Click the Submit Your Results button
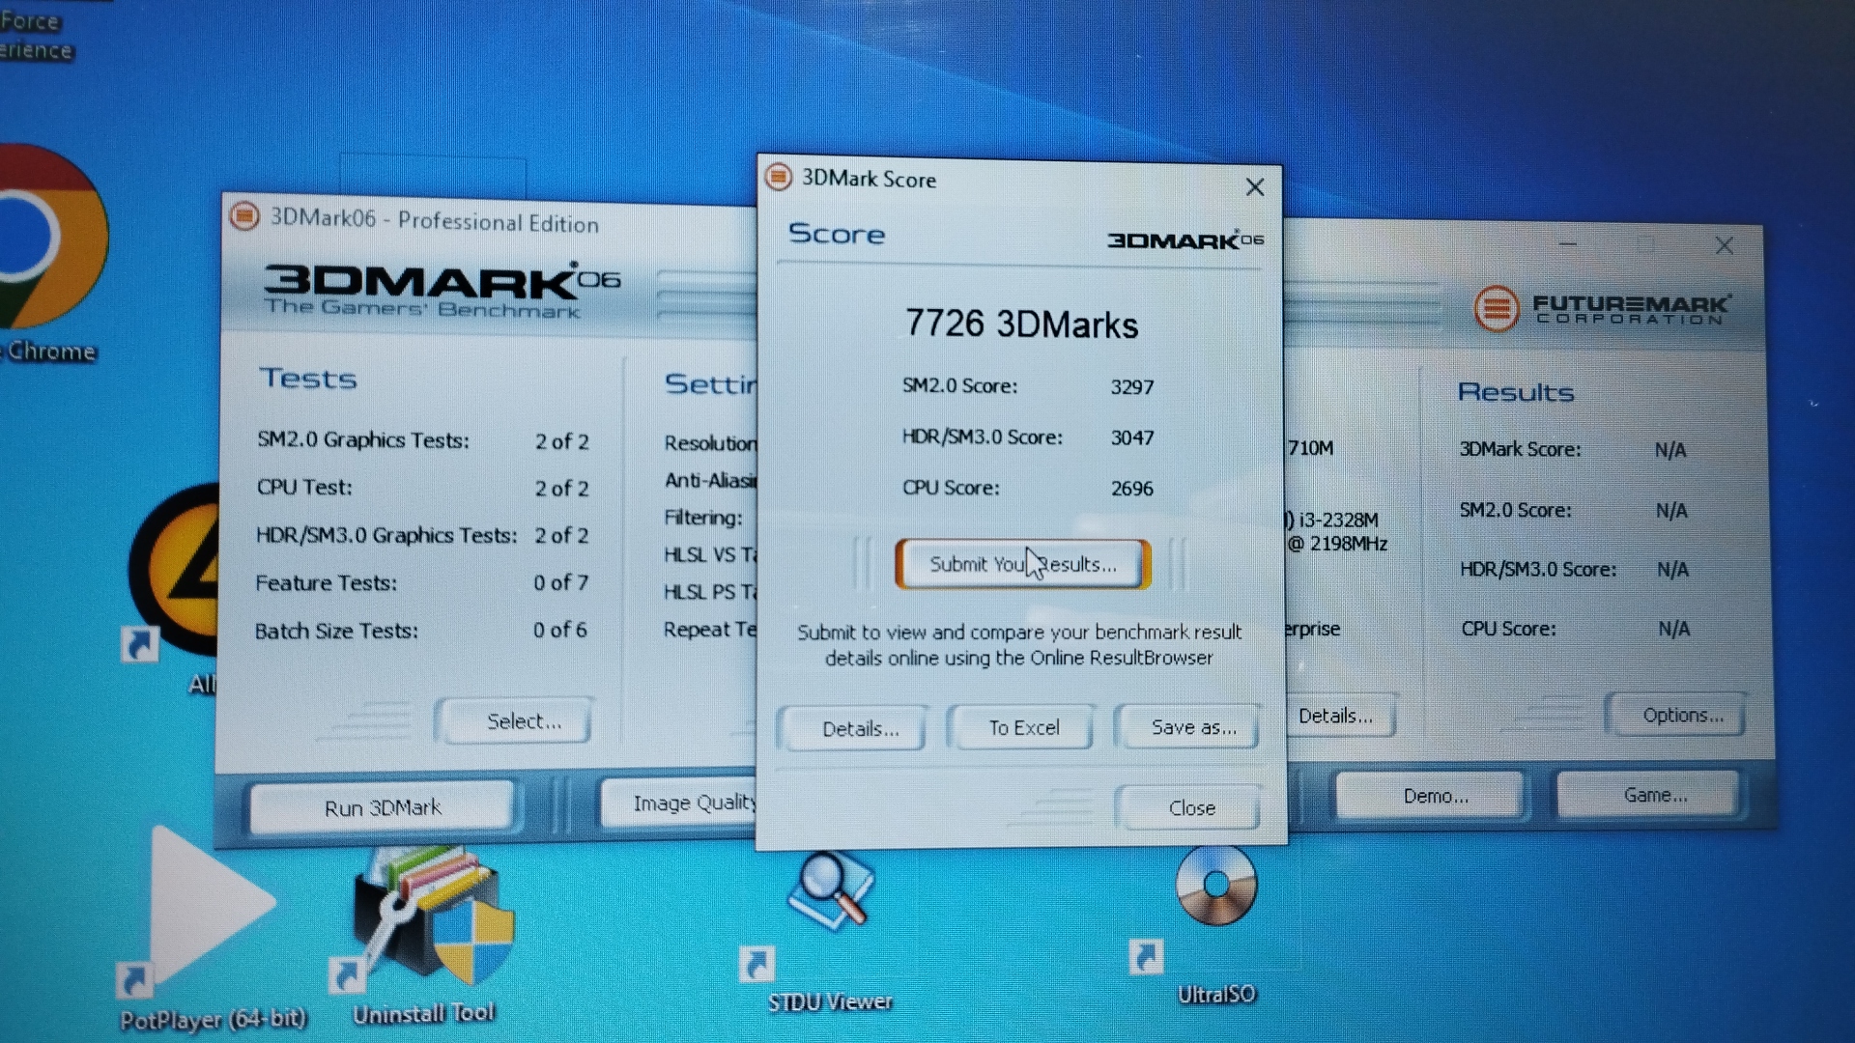 click(1022, 564)
